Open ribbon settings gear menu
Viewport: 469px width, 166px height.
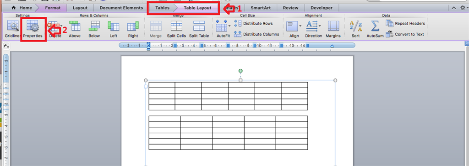(463, 8)
